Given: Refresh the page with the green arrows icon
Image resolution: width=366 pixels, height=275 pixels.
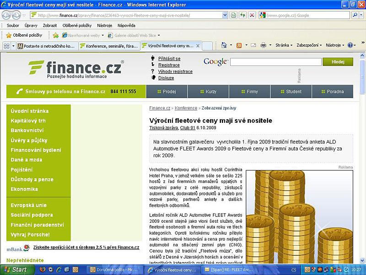Looking at the screenshot, I should pos(243,16).
